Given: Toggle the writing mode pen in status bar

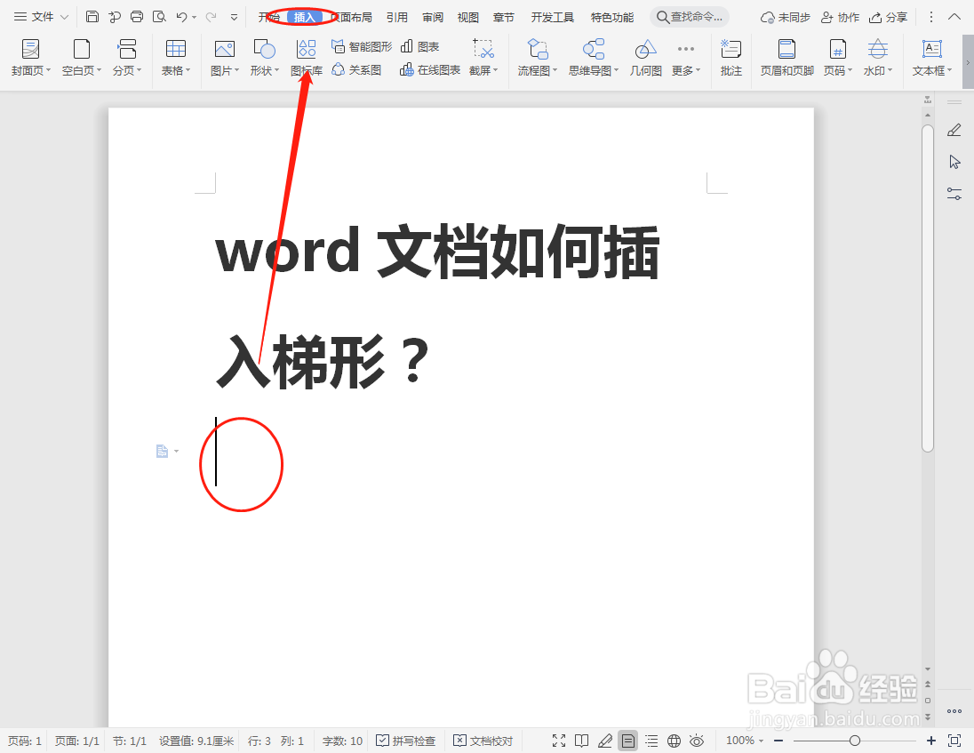Looking at the screenshot, I should [605, 741].
